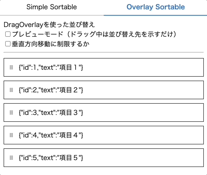This screenshot has width=207, height=175.
Task: Click the JSON text of id 1 item
Action: pos(51,67)
